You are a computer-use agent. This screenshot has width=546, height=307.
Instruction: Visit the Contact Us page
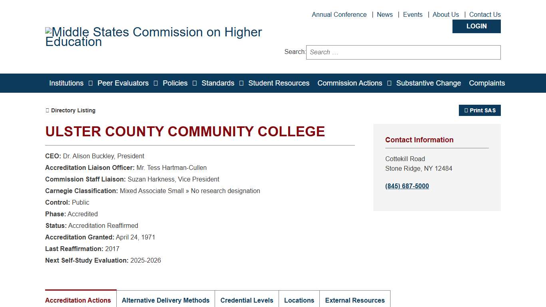coord(485,14)
